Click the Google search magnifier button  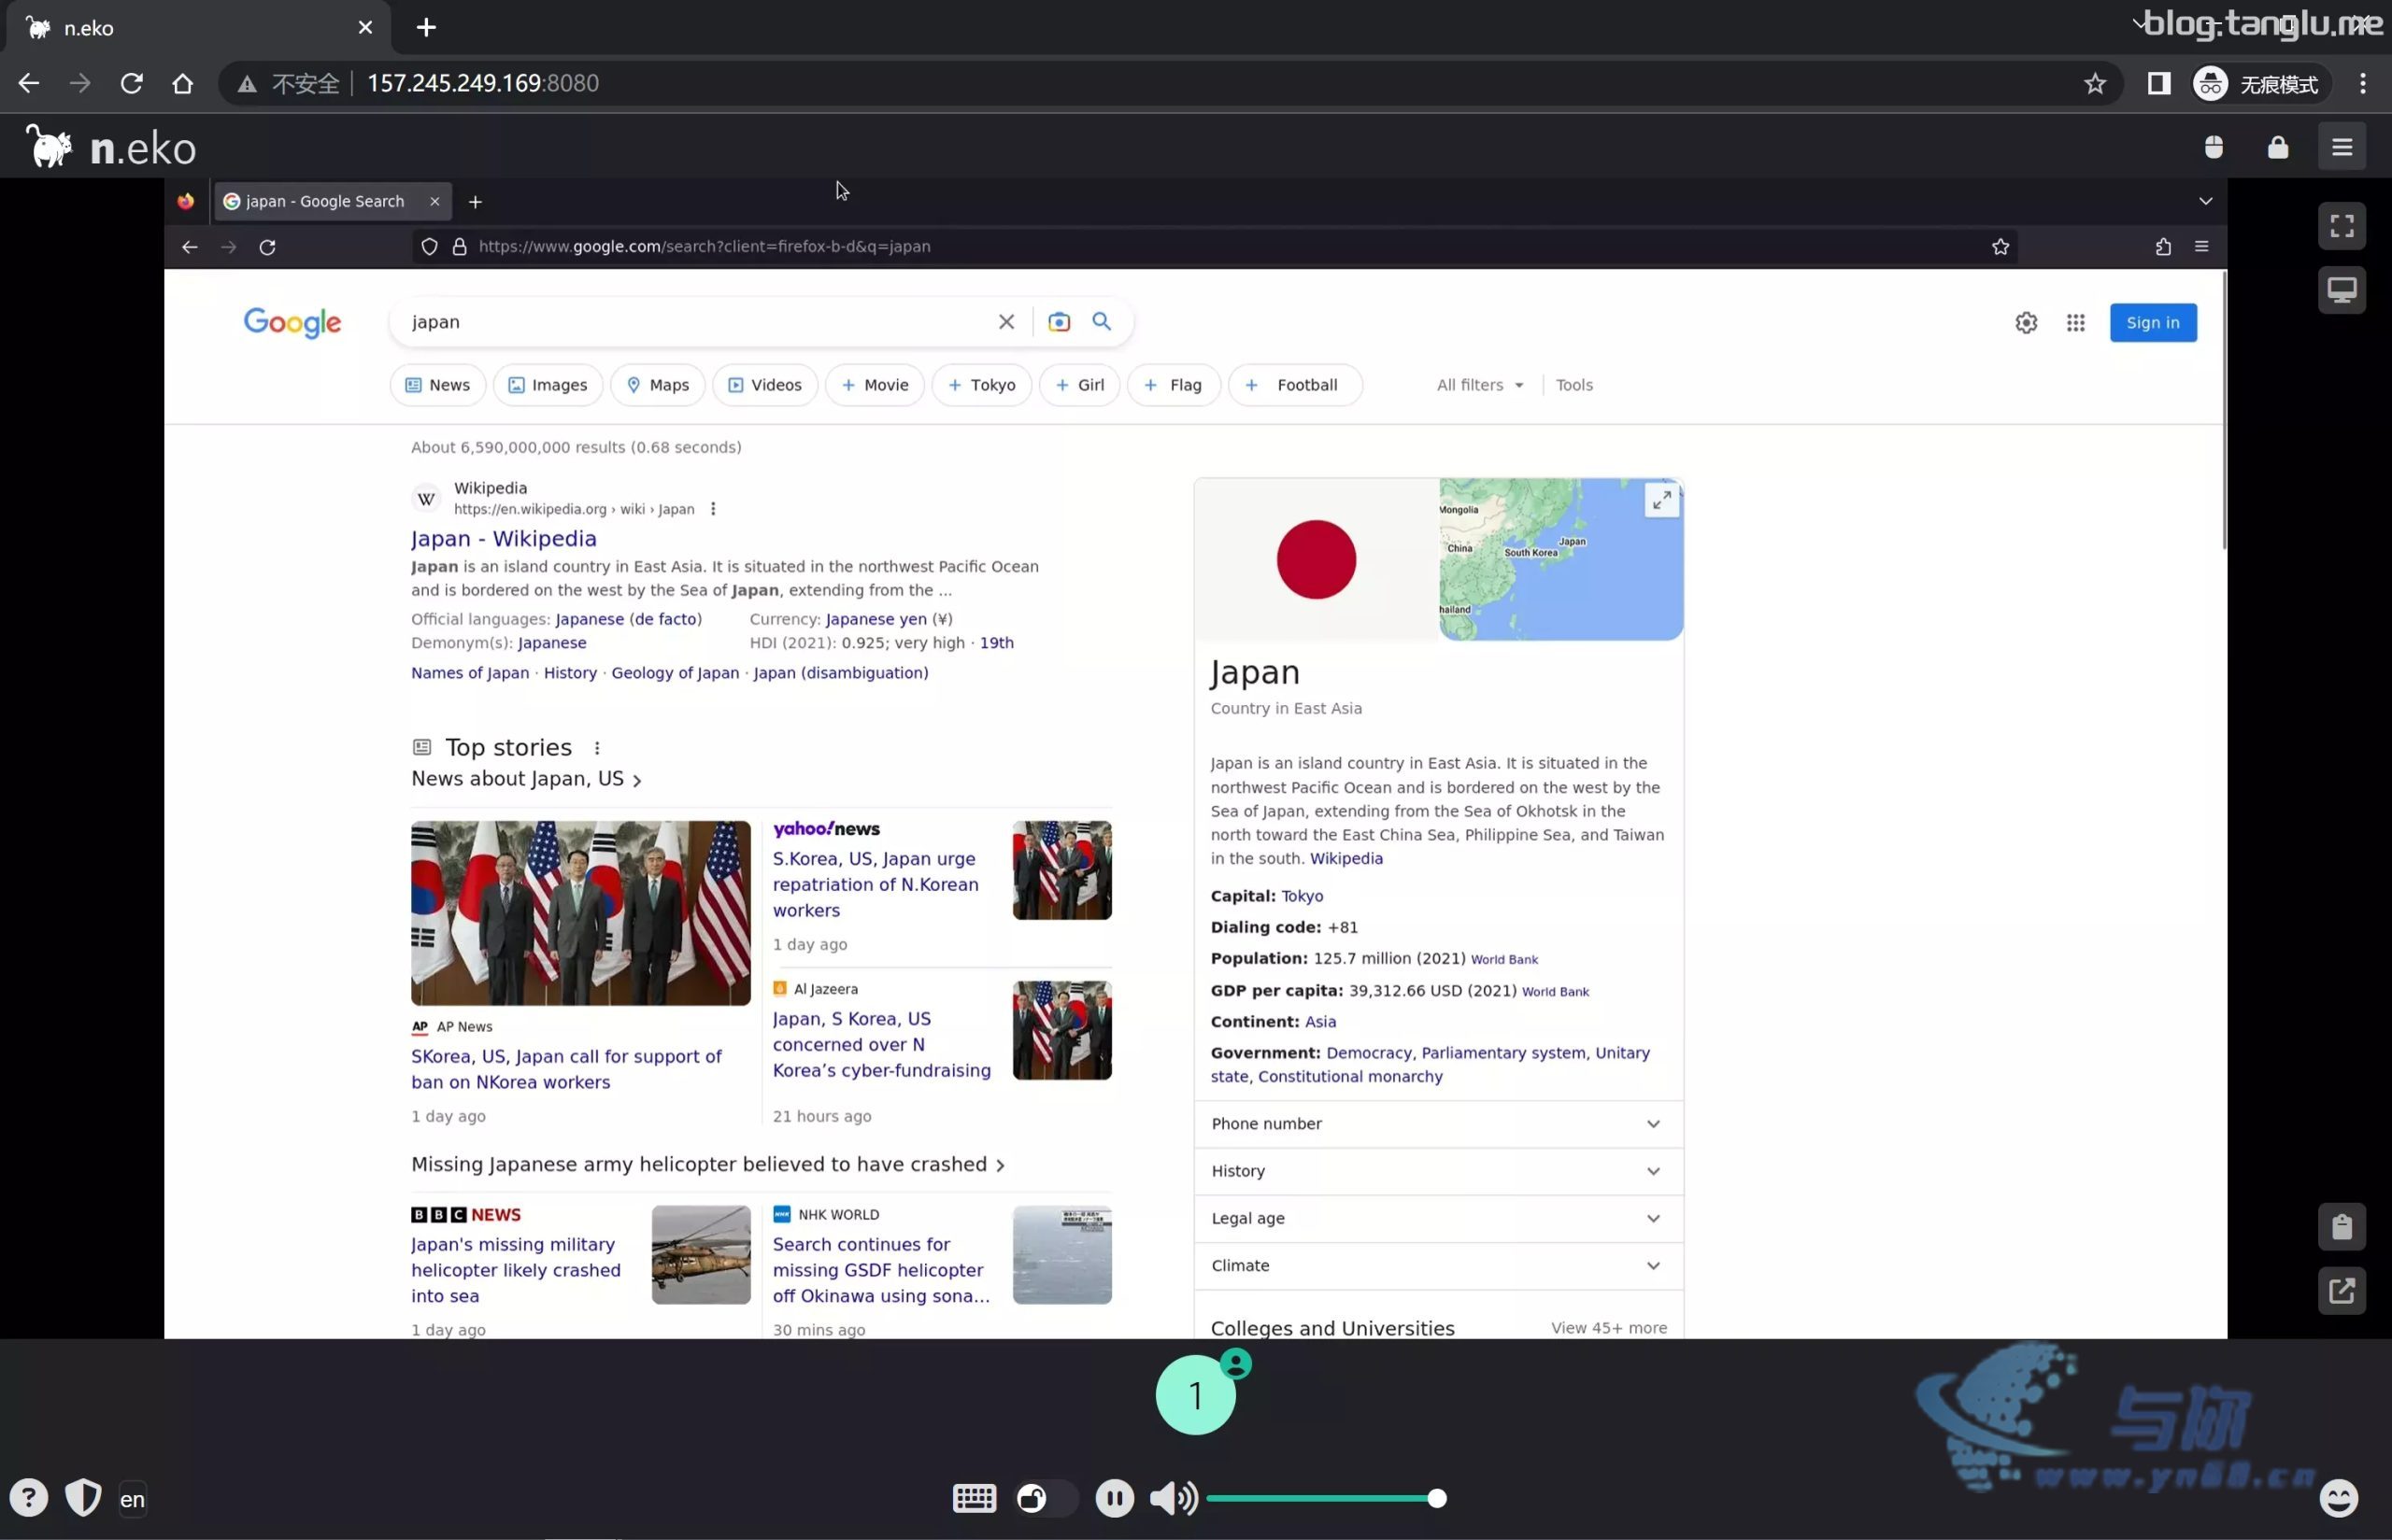1101,322
